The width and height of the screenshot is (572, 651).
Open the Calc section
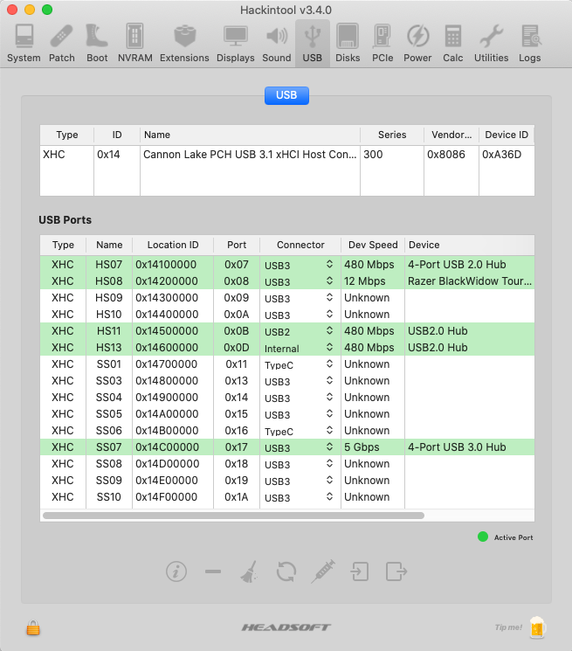[x=453, y=43]
